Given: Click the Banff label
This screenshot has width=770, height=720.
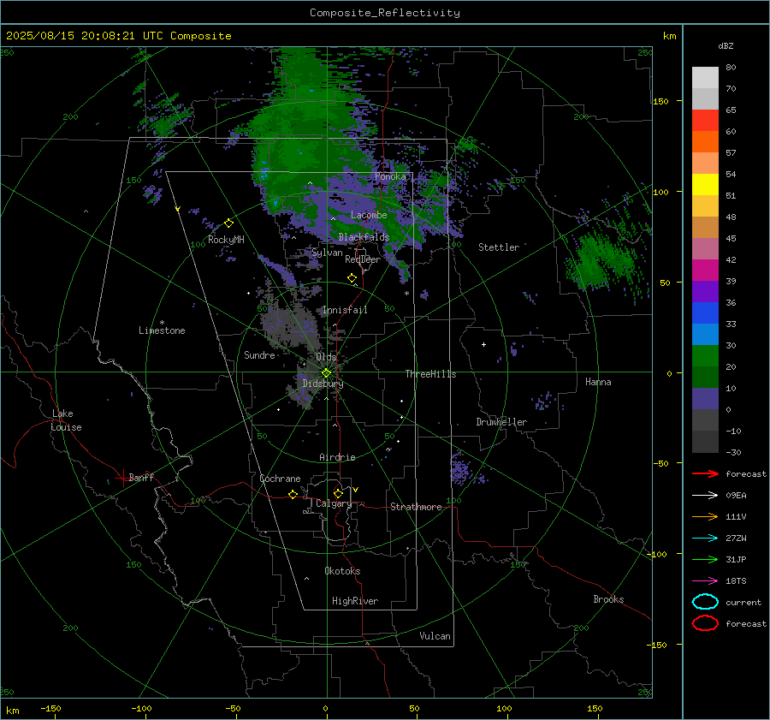Looking at the screenshot, I should pyautogui.click(x=141, y=478).
